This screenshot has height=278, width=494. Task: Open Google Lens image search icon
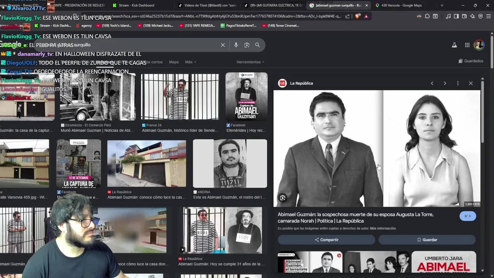(247, 45)
